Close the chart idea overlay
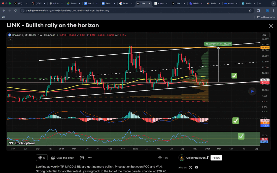 click(271, 26)
